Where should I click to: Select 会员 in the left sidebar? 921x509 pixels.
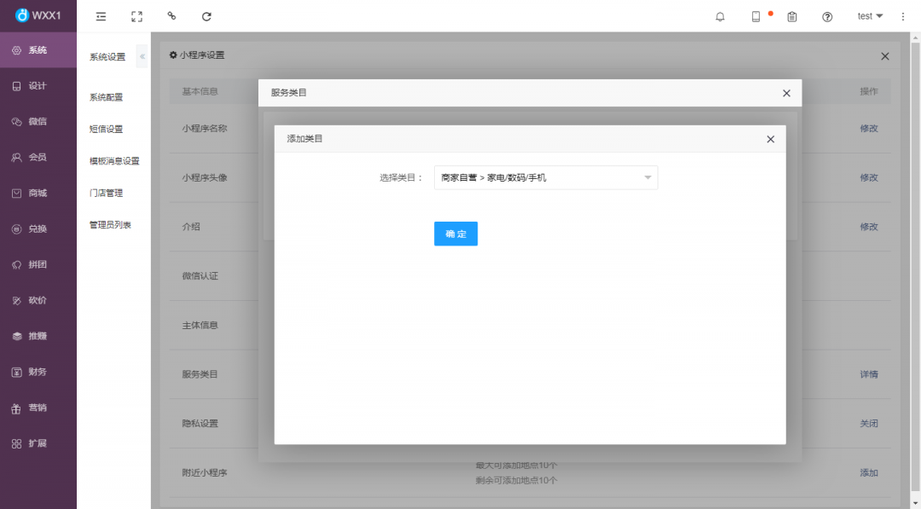coord(38,158)
